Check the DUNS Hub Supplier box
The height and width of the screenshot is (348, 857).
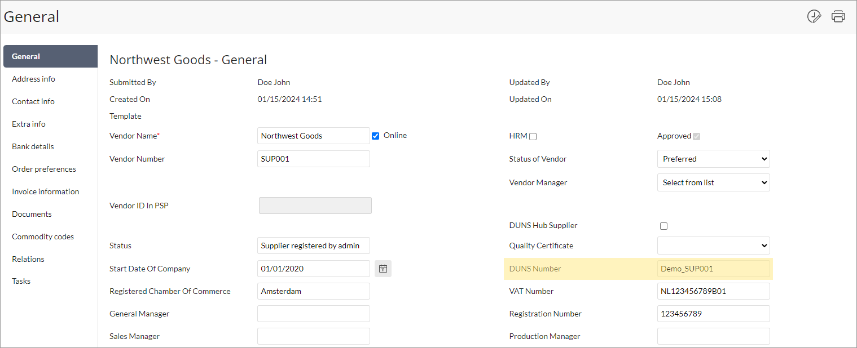[663, 226]
